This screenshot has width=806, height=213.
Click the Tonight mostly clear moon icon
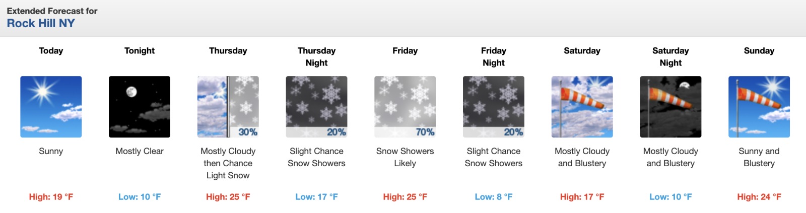click(140, 107)
